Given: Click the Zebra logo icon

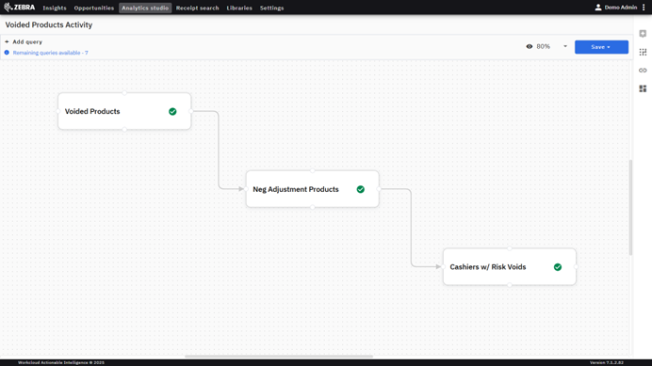Looking at the screenshot, I should [8, 8].
